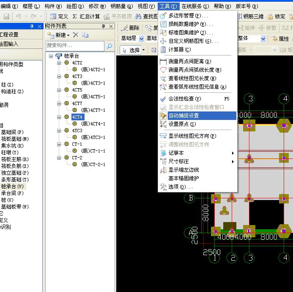This screenshot has height=292, width=293.
Task: Collapse the 4CT3 tree node
Action: (59, 76)
